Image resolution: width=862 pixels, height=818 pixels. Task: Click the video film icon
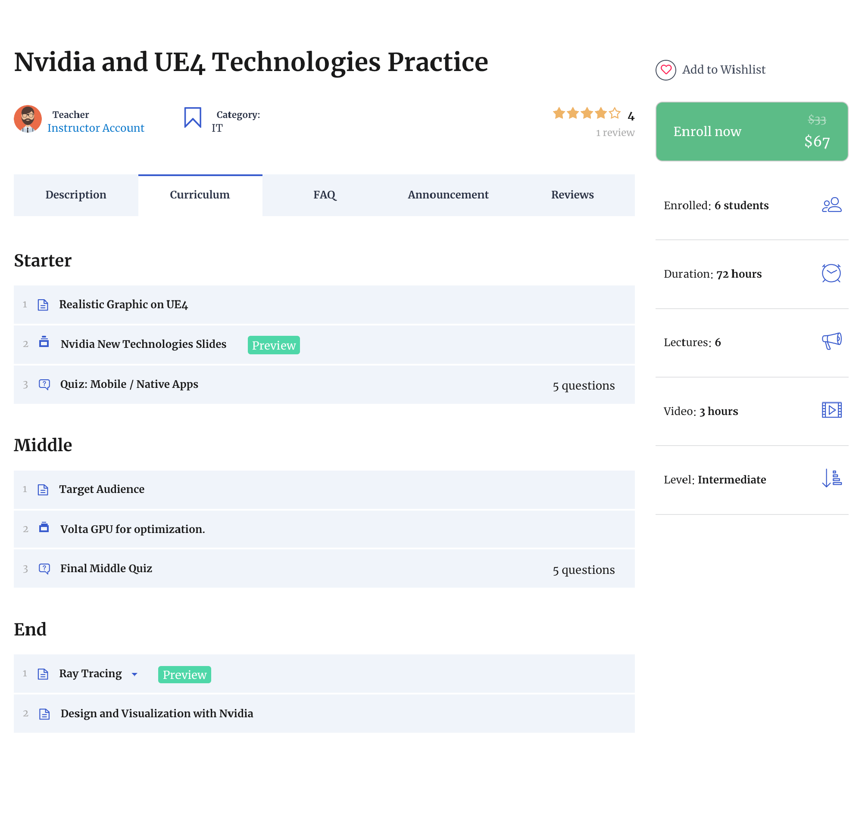point(831,410)
